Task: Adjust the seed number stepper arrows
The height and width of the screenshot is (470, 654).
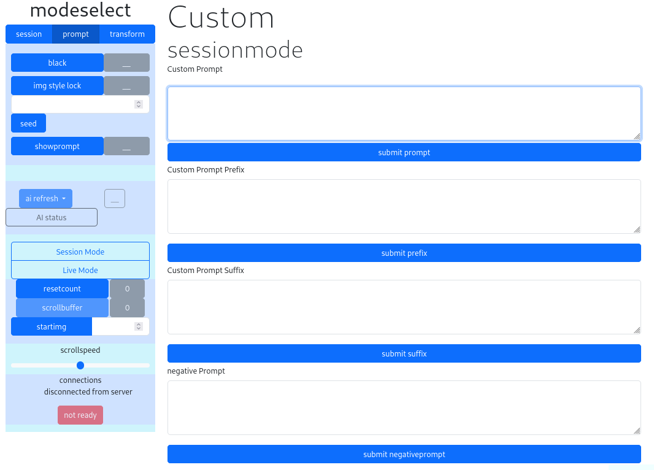Action: (x=139, y=104)
